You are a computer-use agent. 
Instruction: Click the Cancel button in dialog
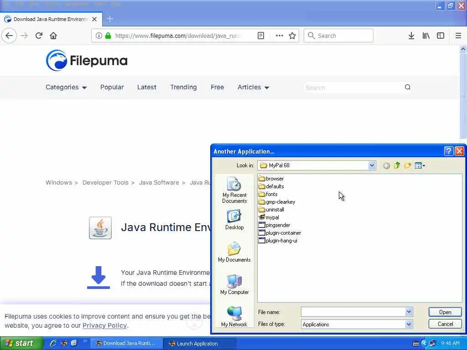tap(445, 324)
